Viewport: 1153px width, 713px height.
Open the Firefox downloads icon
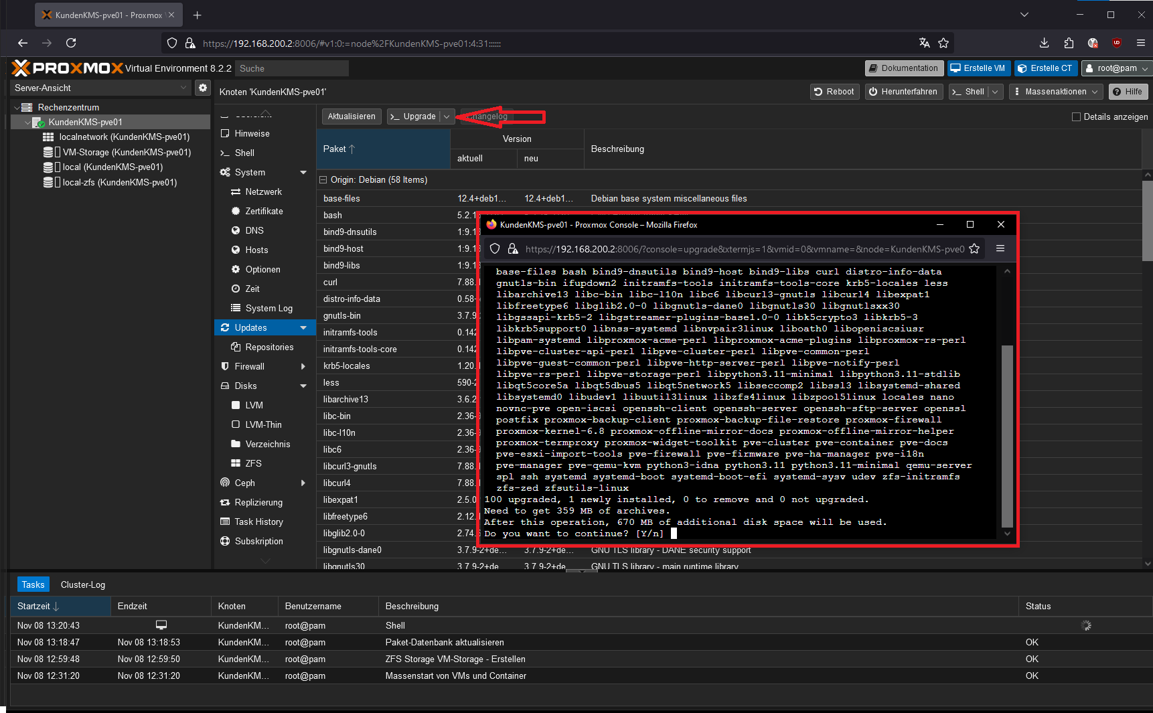pos(1044,43)
